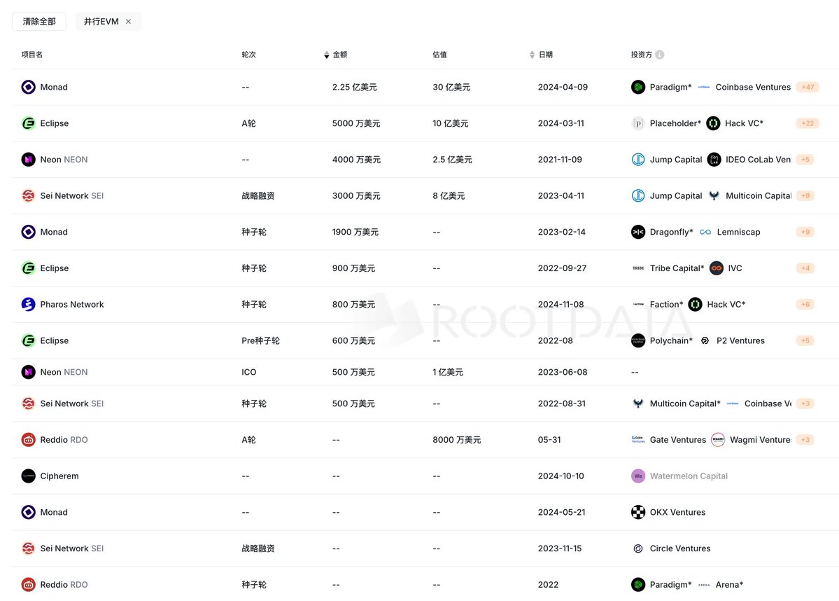Image resolution: width=839 pixels, height=601 pixels.
Task: Click the Reddio logo in the 05-31 row
Action: click(x=29, y=440)
